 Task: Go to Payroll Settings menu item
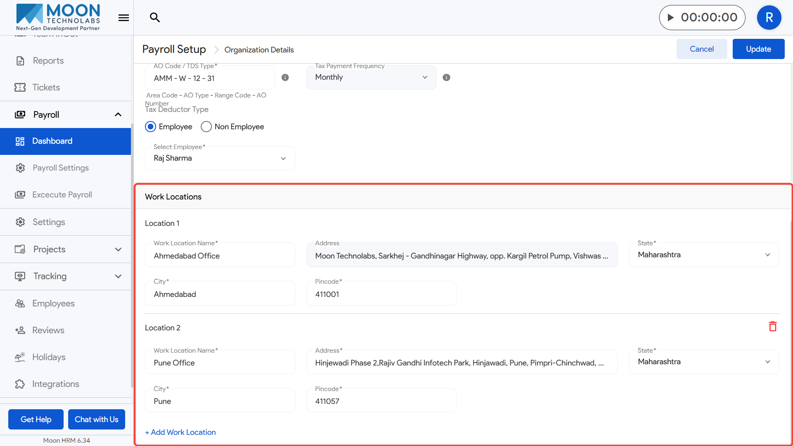coord(61,168)
